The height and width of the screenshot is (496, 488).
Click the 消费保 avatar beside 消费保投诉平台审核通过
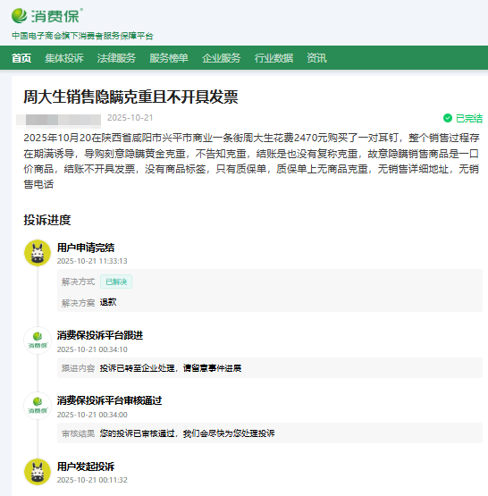[x=38, y=406]
